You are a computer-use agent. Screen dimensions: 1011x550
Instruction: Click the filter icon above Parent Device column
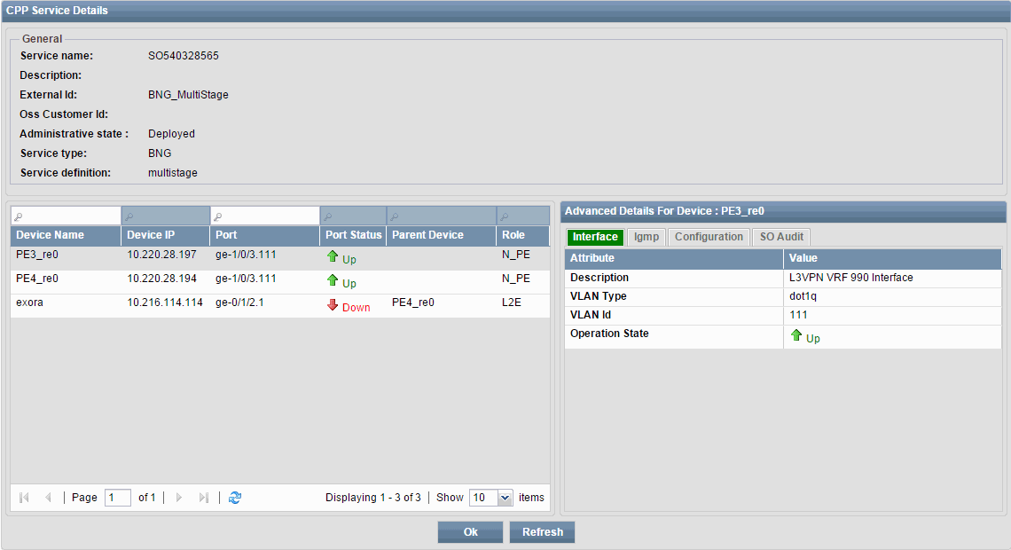394,215
